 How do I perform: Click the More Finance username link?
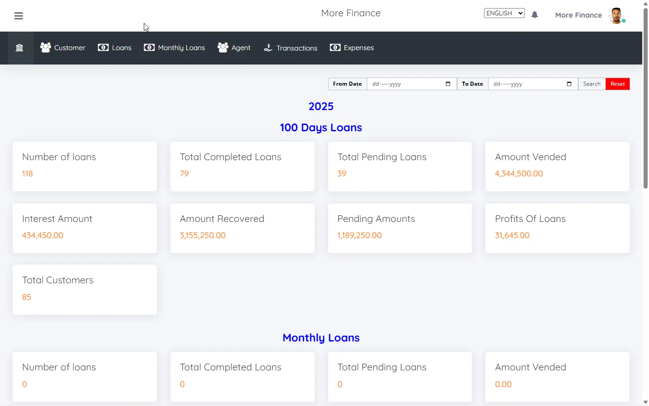tap(578, 15)
